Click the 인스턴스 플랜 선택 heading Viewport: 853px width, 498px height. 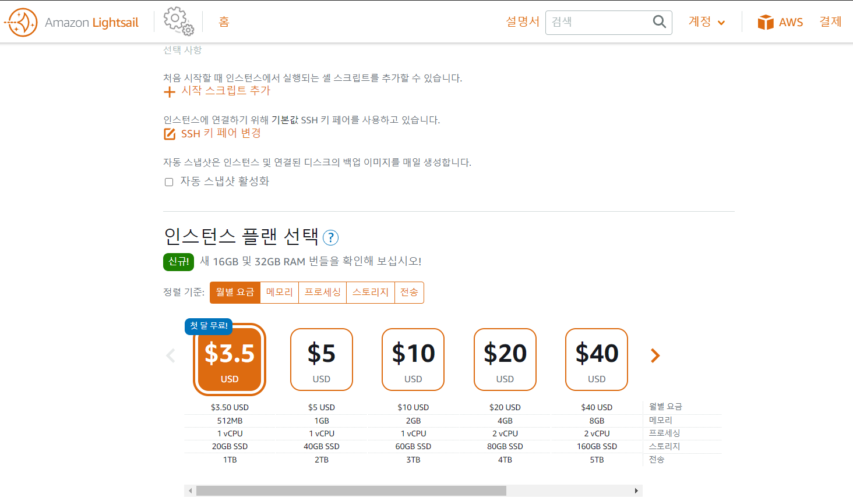[x=241, y=237]
